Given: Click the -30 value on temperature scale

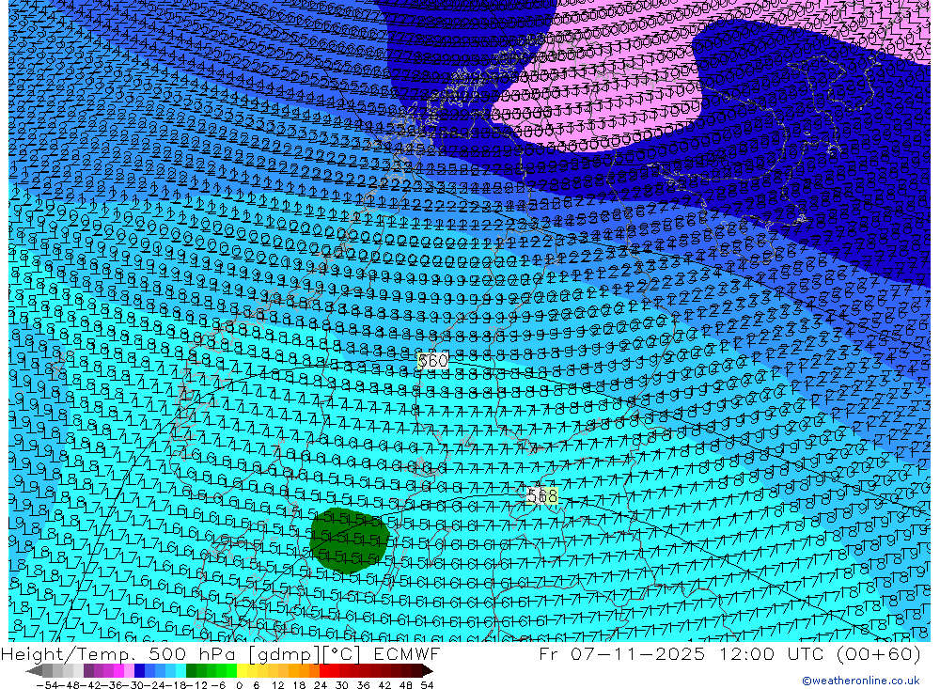Looking at the screenshot, I should [x=133, y=685].
